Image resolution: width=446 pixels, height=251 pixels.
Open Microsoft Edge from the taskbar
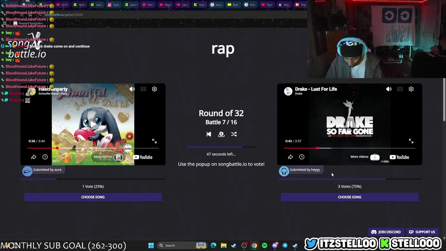(x=214, y=245)
